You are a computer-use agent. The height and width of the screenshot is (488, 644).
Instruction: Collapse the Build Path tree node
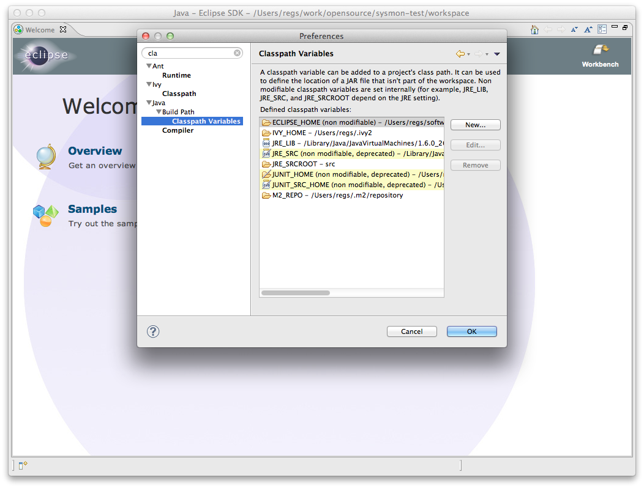(x=159, y=112)
